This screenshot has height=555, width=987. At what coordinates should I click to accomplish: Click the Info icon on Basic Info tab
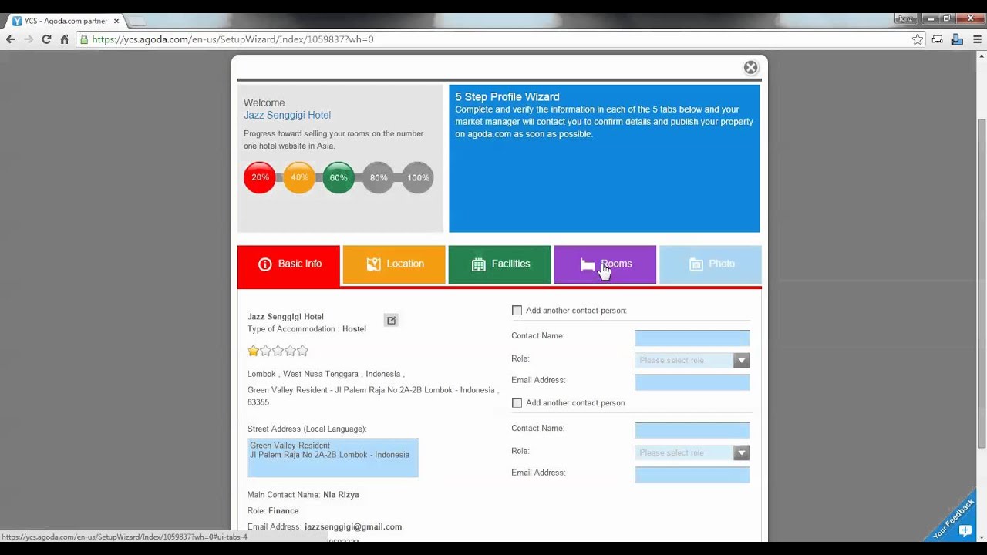pos(265,264)
